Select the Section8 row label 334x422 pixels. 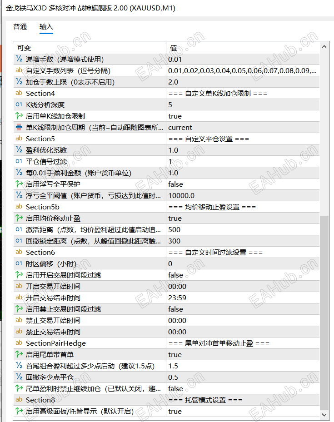tap(40, 400)
